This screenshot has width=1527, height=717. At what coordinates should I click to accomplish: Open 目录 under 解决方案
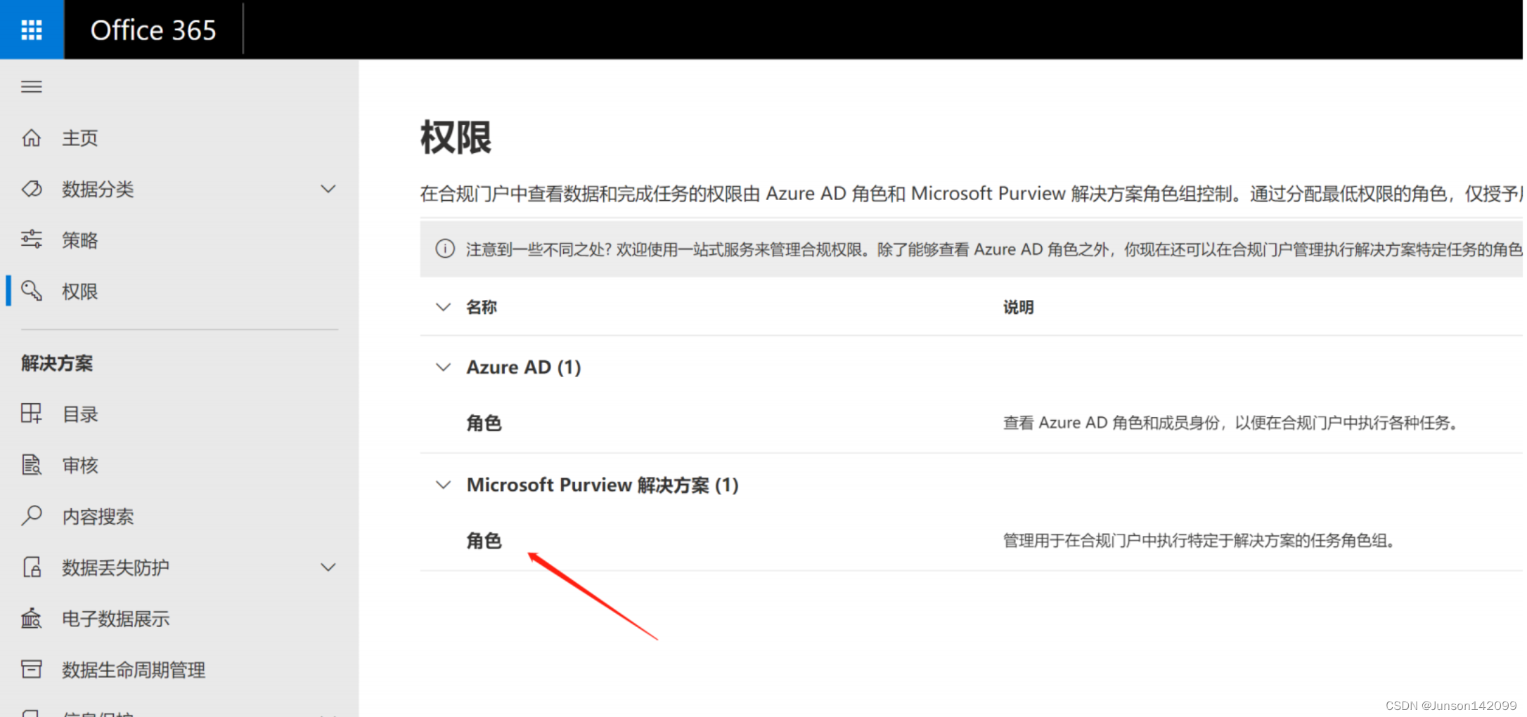coord(80,414)
